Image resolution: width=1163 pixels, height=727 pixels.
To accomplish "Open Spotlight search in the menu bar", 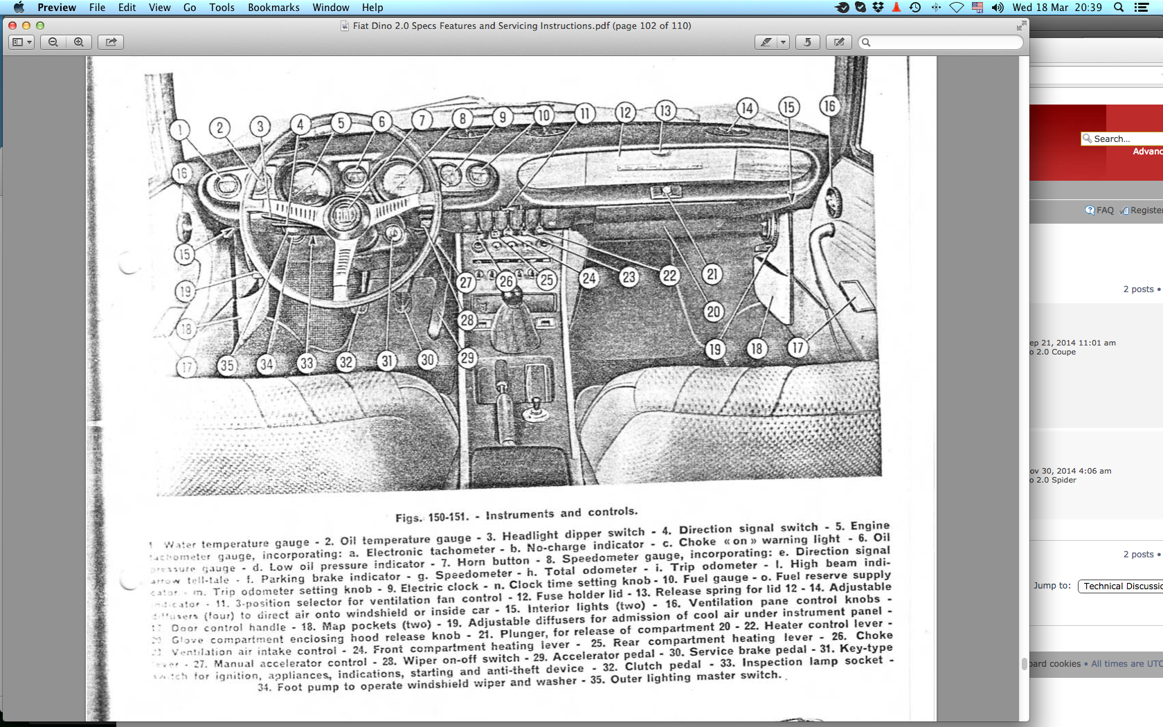I will pos(1119,8).
